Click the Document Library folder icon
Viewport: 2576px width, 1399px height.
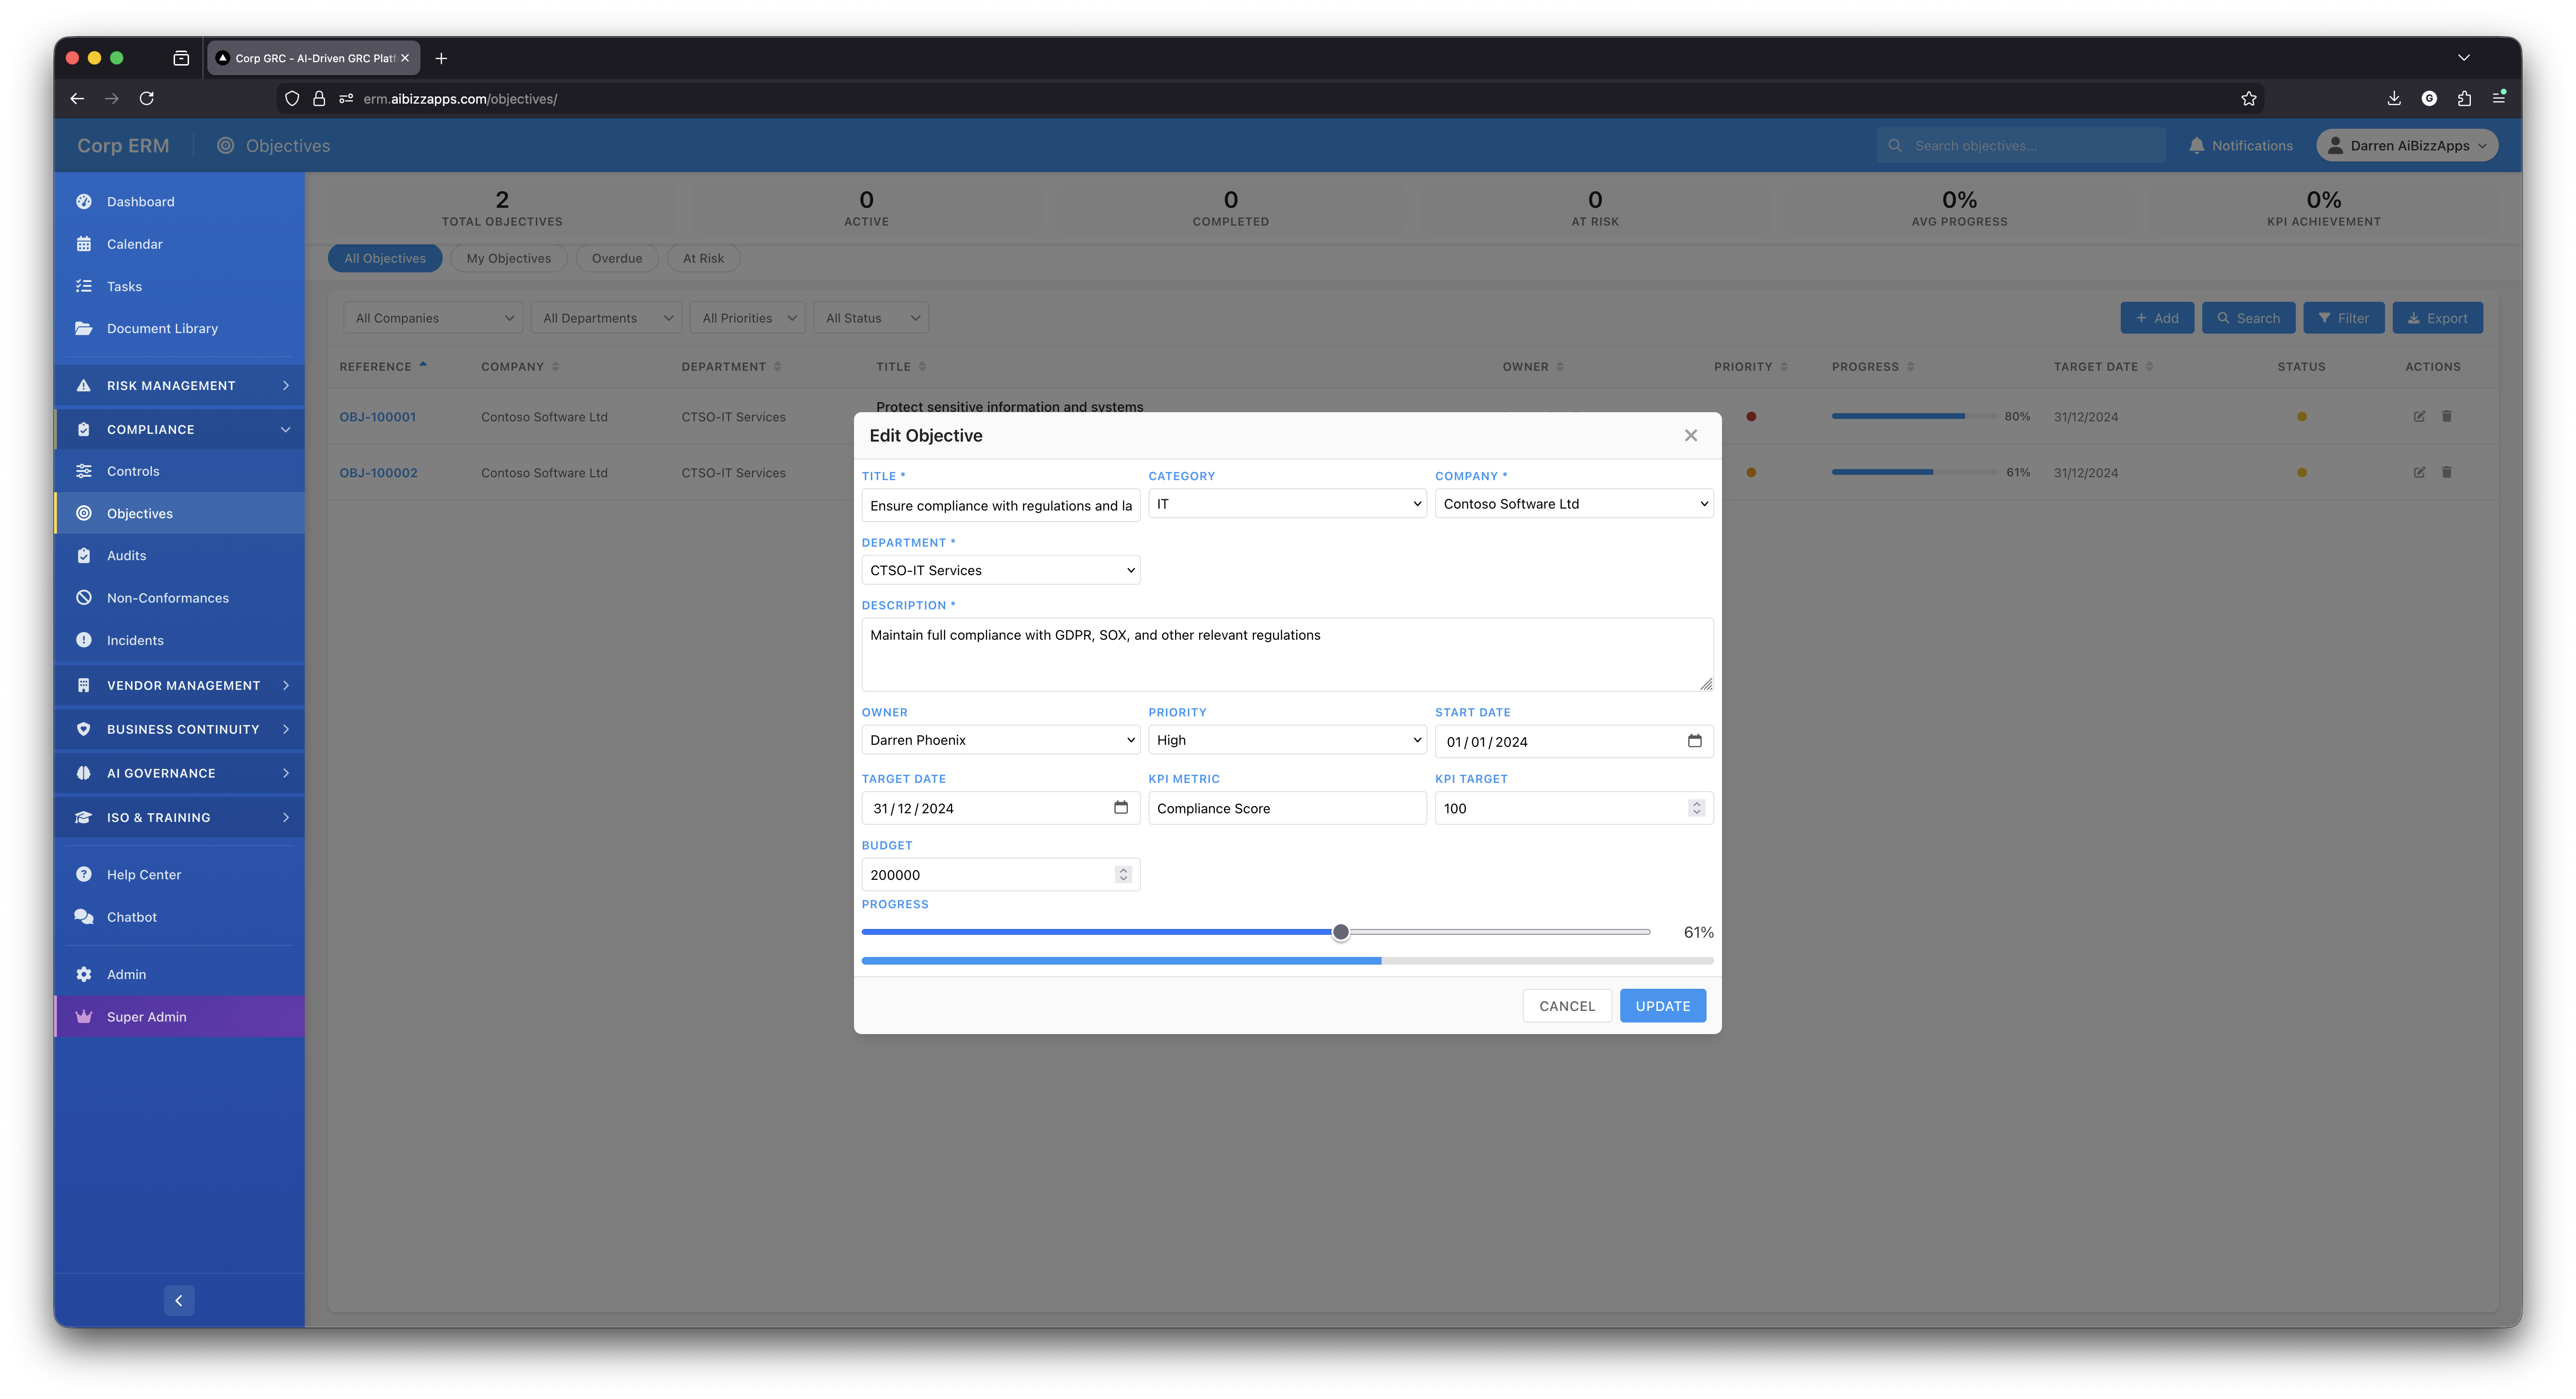pyautogui.click(x=84, y=328)
